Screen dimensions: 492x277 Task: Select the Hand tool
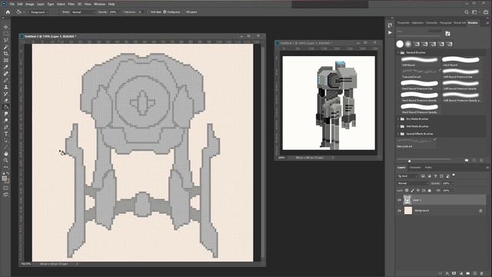6,154
